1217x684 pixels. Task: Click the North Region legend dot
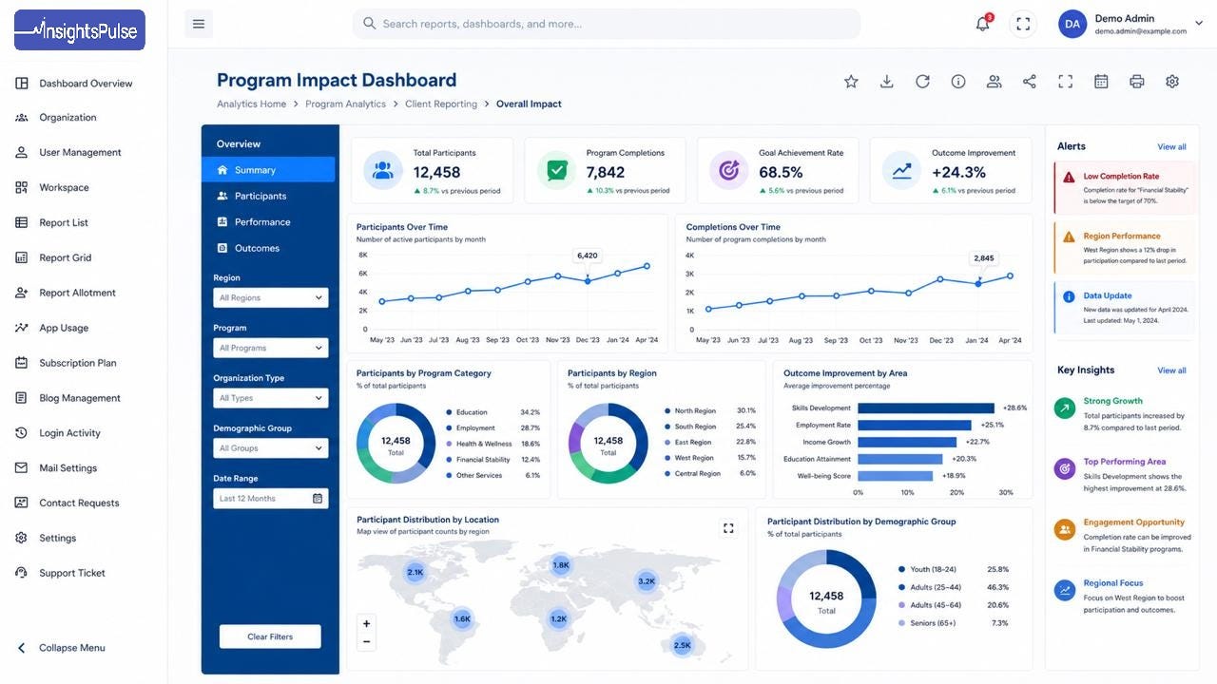(x=666, y=411)
